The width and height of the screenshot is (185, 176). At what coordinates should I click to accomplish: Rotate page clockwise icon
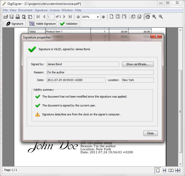(x=139, y=17)
